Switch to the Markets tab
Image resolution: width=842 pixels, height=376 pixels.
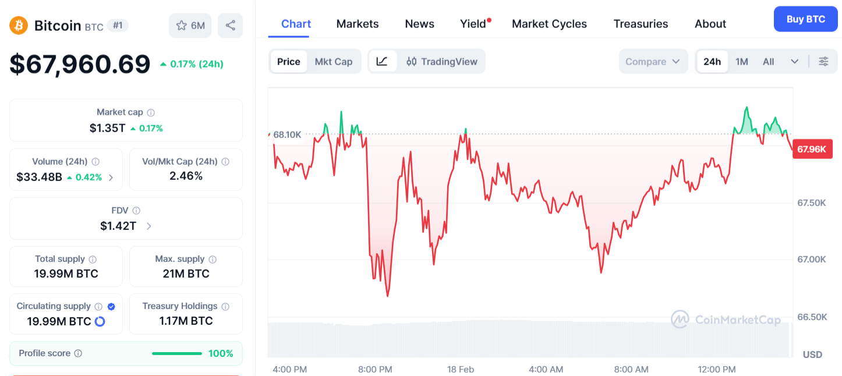click(357, 24)
